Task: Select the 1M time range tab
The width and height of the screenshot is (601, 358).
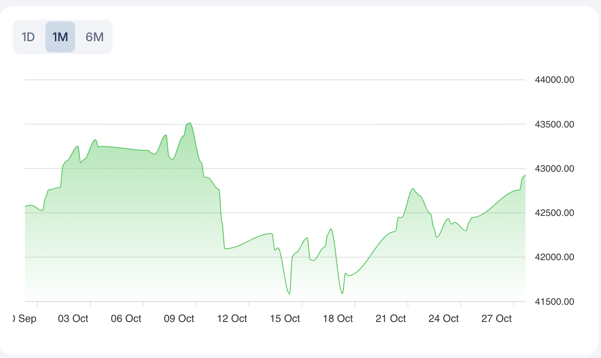Action: tap(60, 37)
